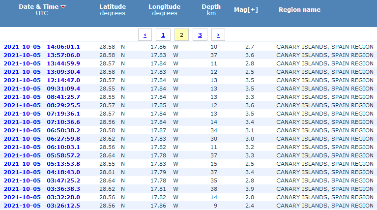
Task: Click region name in the 03:47:25.2 row
Action: coord(325,180)
